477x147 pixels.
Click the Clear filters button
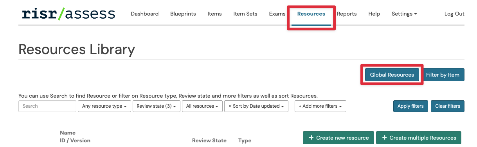(448, 106)
